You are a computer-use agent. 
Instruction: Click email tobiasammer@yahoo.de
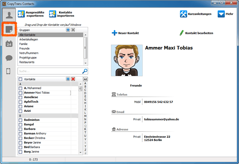click(x=161, y=119)
